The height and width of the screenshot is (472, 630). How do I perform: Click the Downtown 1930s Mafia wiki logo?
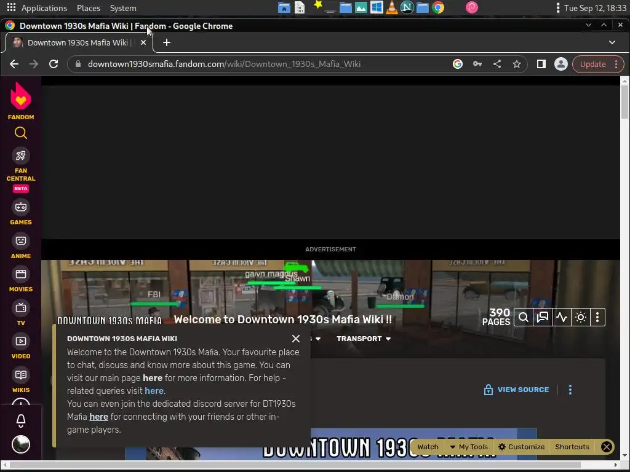110,320
